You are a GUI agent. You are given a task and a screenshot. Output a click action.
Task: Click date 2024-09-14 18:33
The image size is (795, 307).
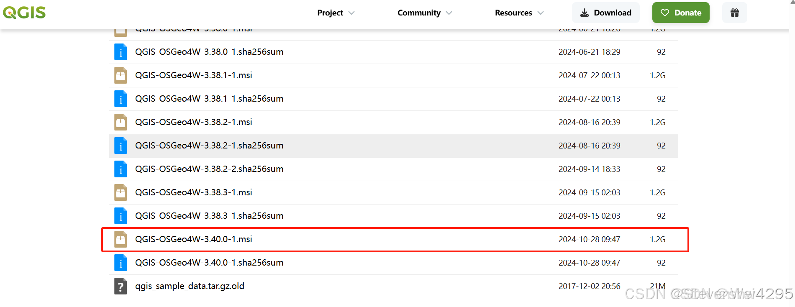click(589, 169)
